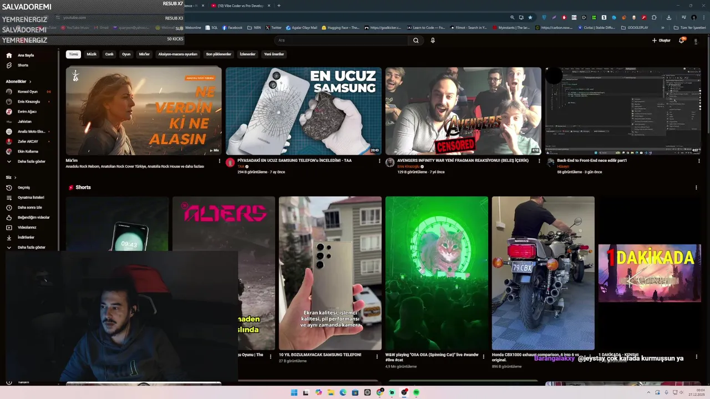Open browser extensions puzzle icon
Viewport: 710px width, 399px height.
click(654, 17)
